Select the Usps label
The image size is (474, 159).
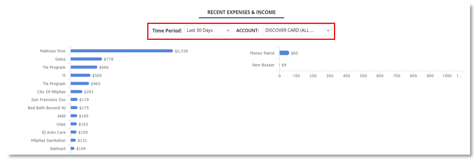click(x=61, y=124)
